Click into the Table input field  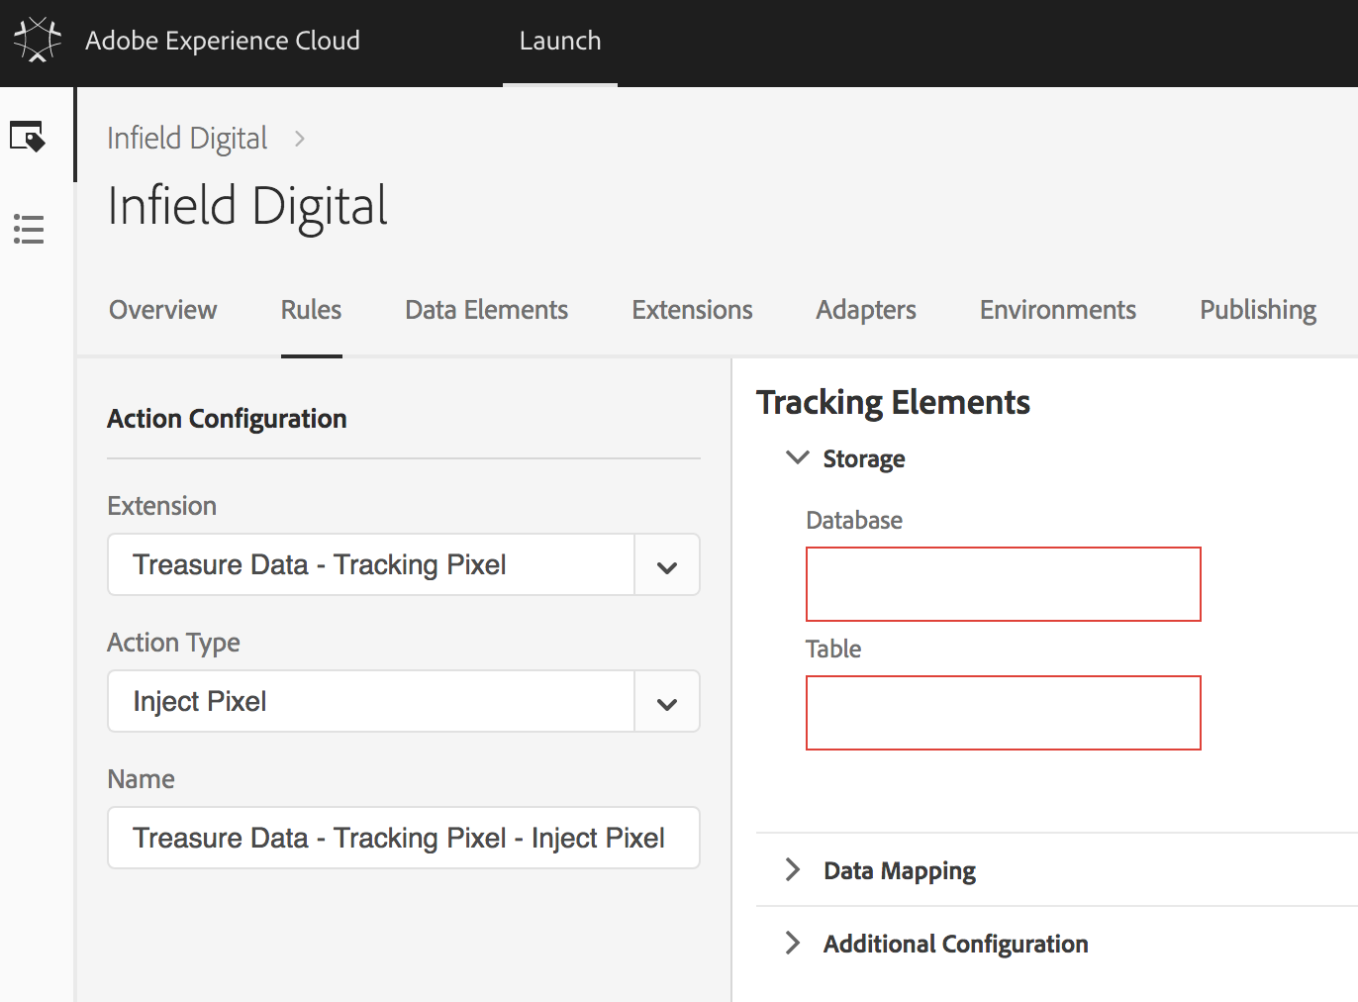(1003, 713)
